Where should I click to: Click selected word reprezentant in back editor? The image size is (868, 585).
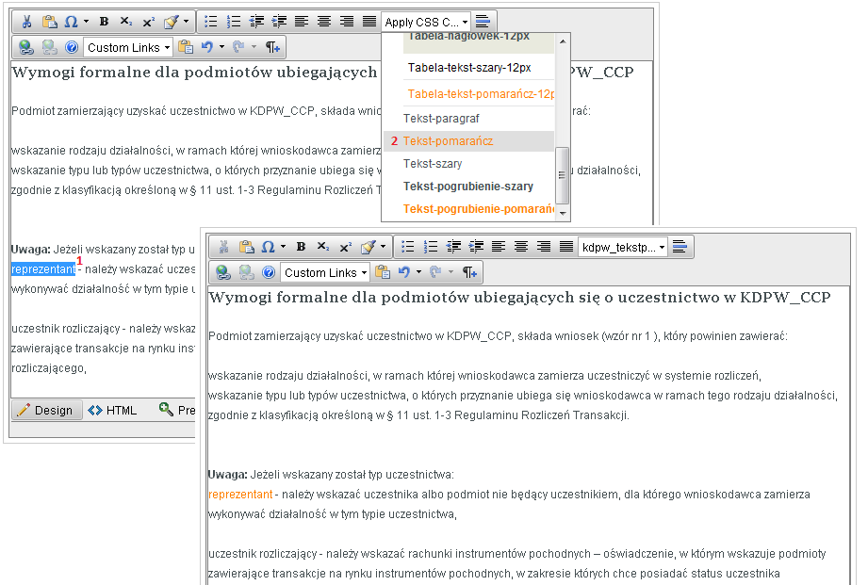point(43,269)
